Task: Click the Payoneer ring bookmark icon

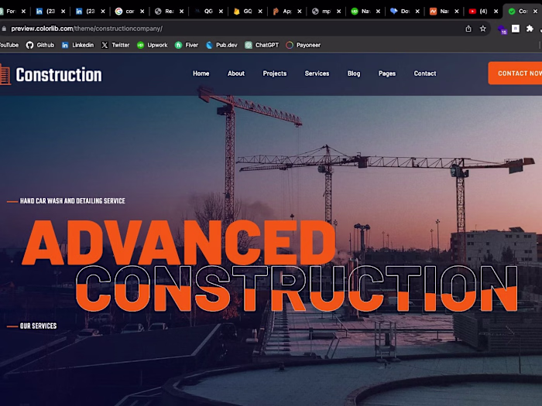Action: click(290, 45)
